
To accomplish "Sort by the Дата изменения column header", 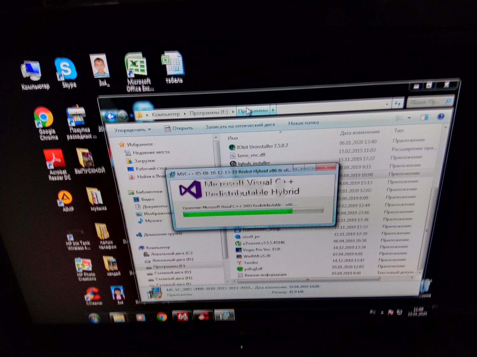I will [360, 132].
